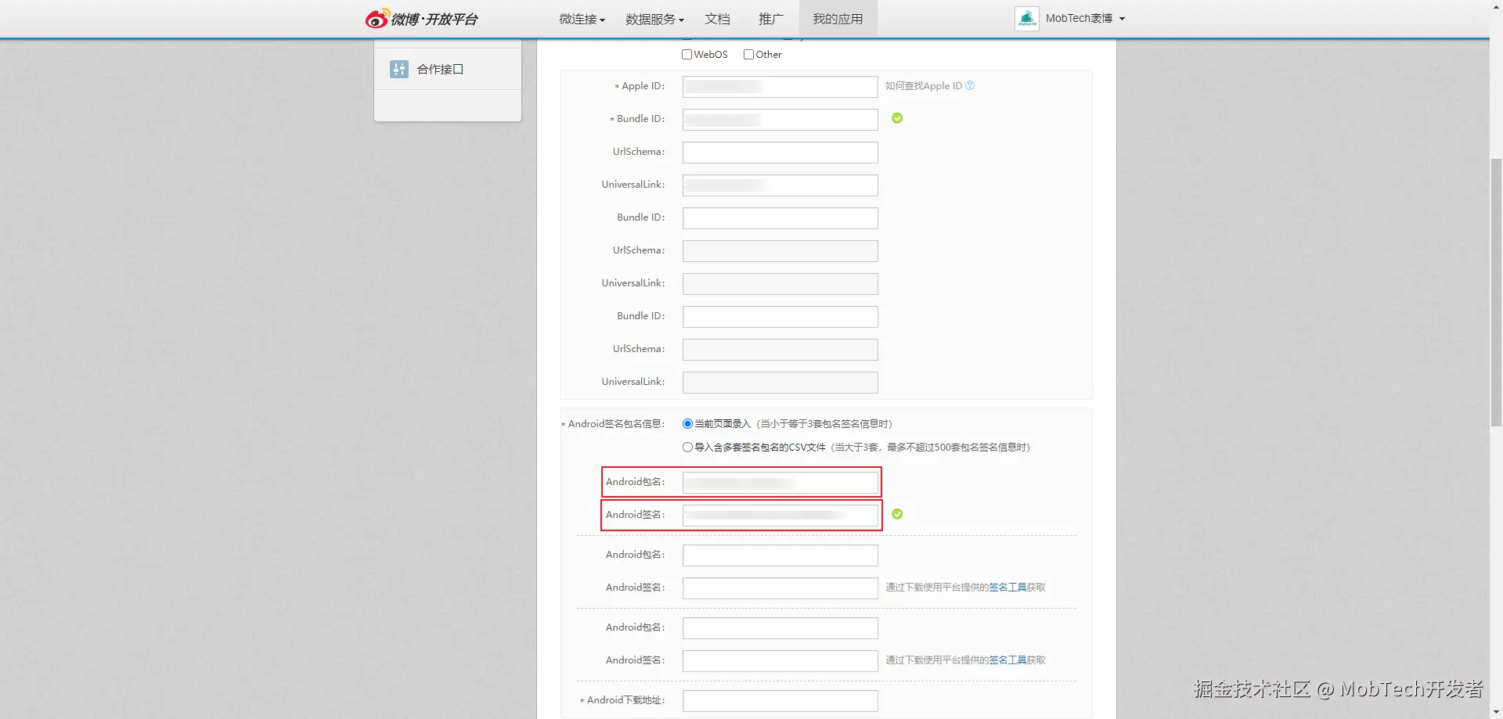
Task: Open the 合作接口 sidebar icon
Action: 399,69
